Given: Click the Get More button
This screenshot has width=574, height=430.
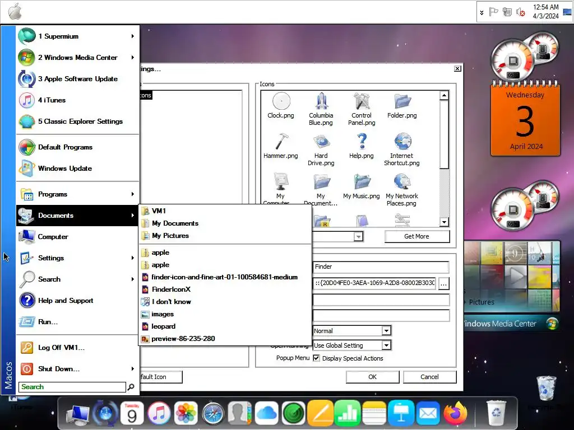Looking at the screenshot, I should (417, 237).
